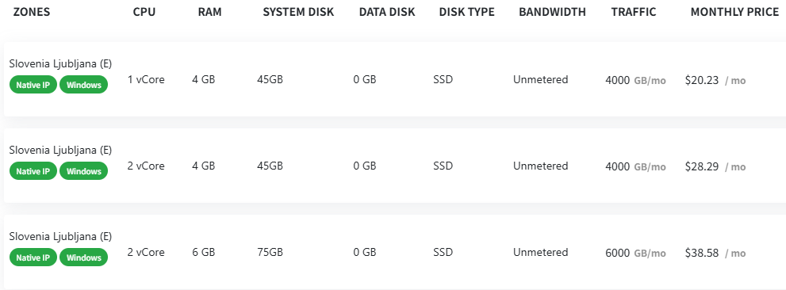Click the CPU column header
786x290 pixels.
(144, 13)
